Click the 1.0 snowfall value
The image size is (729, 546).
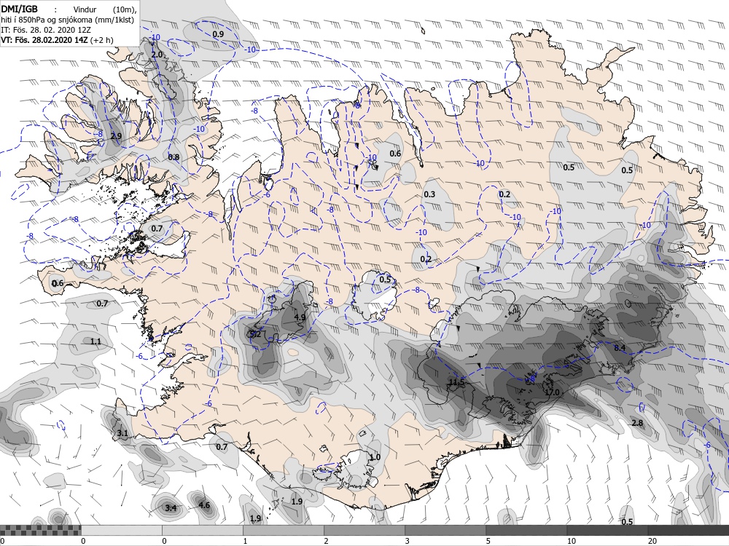[375, 457]
